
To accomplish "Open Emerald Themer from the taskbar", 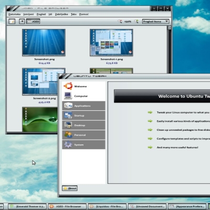I will [x=27, y=206].
